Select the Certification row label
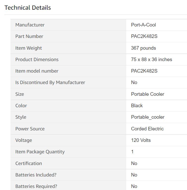The width and height of the screenshot is (187, 190). [29, 164]
